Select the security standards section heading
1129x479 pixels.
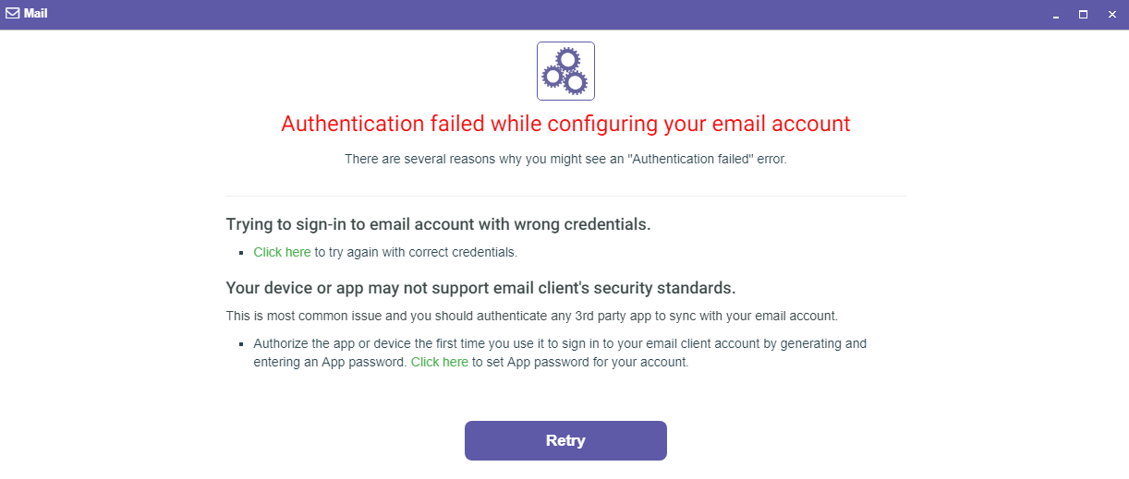point(480,288)
